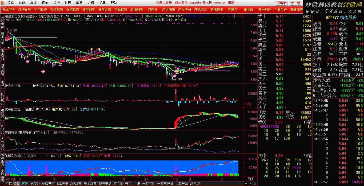
Task: Switch to 分时走势 side tab
Action: 2,22
